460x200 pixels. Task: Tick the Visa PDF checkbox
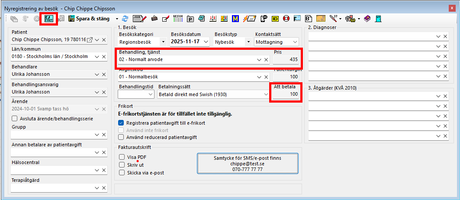point(122,157)
